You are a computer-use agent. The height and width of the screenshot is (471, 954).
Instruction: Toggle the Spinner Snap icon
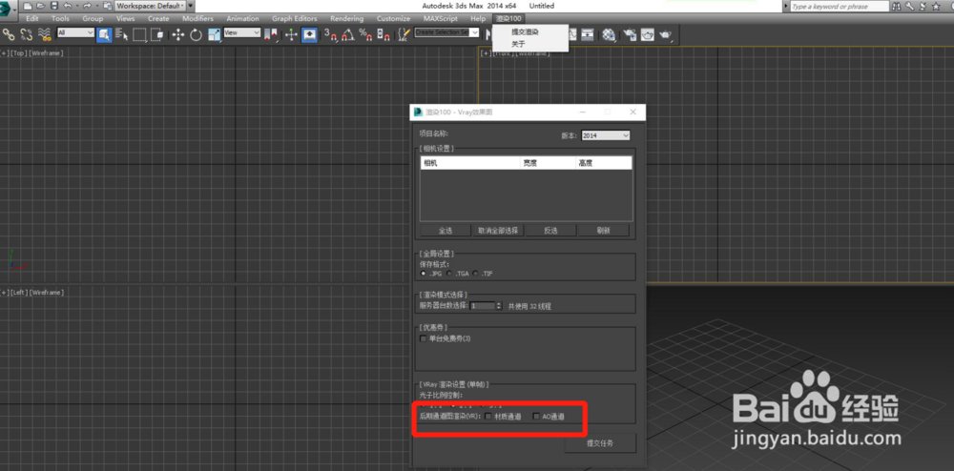coord(384,34)
